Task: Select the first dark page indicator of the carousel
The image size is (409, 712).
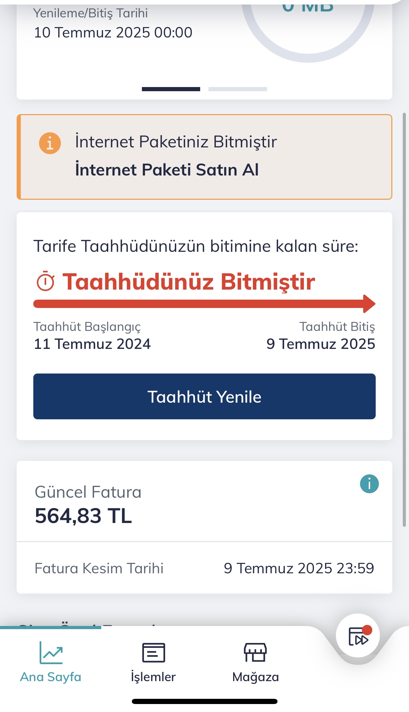Action: (x=171, y=89)
